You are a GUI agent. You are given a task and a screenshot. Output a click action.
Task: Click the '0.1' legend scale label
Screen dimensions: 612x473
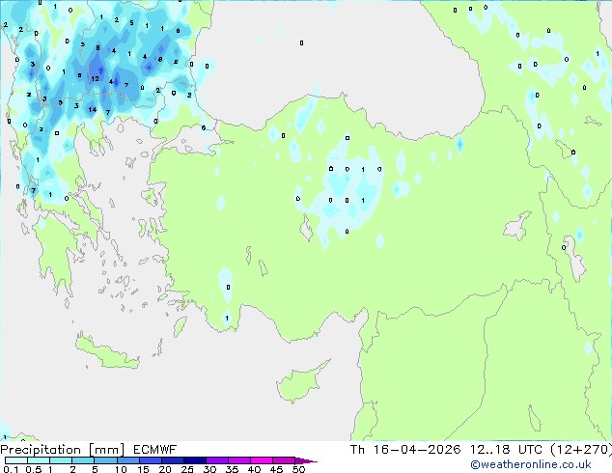click(11, 469)
